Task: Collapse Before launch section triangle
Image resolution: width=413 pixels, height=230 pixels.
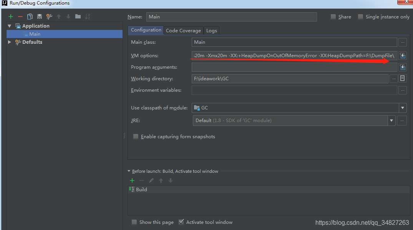Action: [129, 171]
